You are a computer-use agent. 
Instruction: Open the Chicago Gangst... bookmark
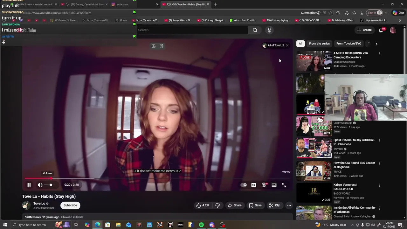pos(211,20)
